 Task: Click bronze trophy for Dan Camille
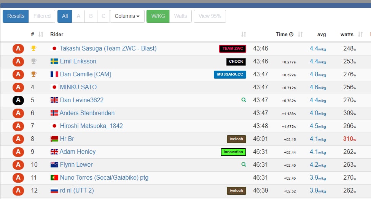[x=33, y=74]
